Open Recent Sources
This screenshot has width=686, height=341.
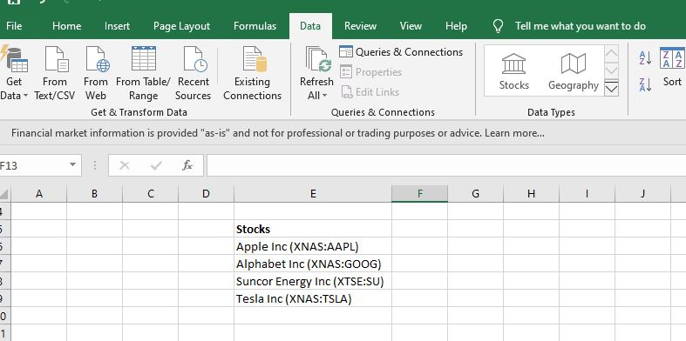click(x=193, y=73)
